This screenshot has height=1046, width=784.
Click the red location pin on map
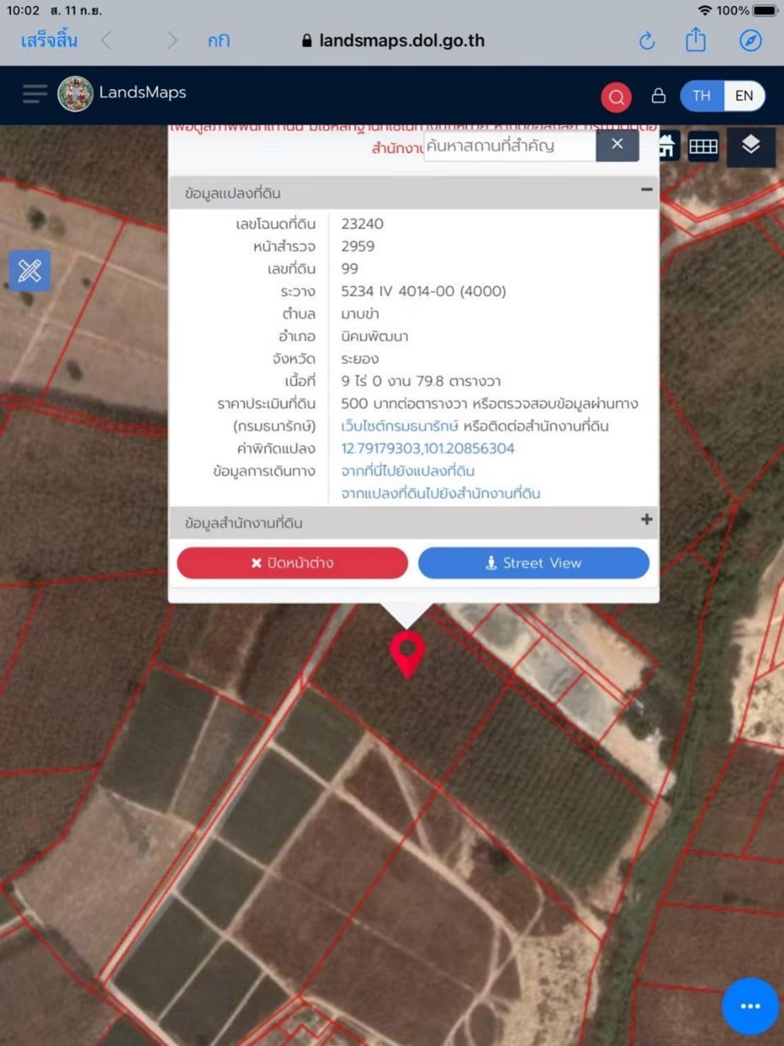click(407, 653)
